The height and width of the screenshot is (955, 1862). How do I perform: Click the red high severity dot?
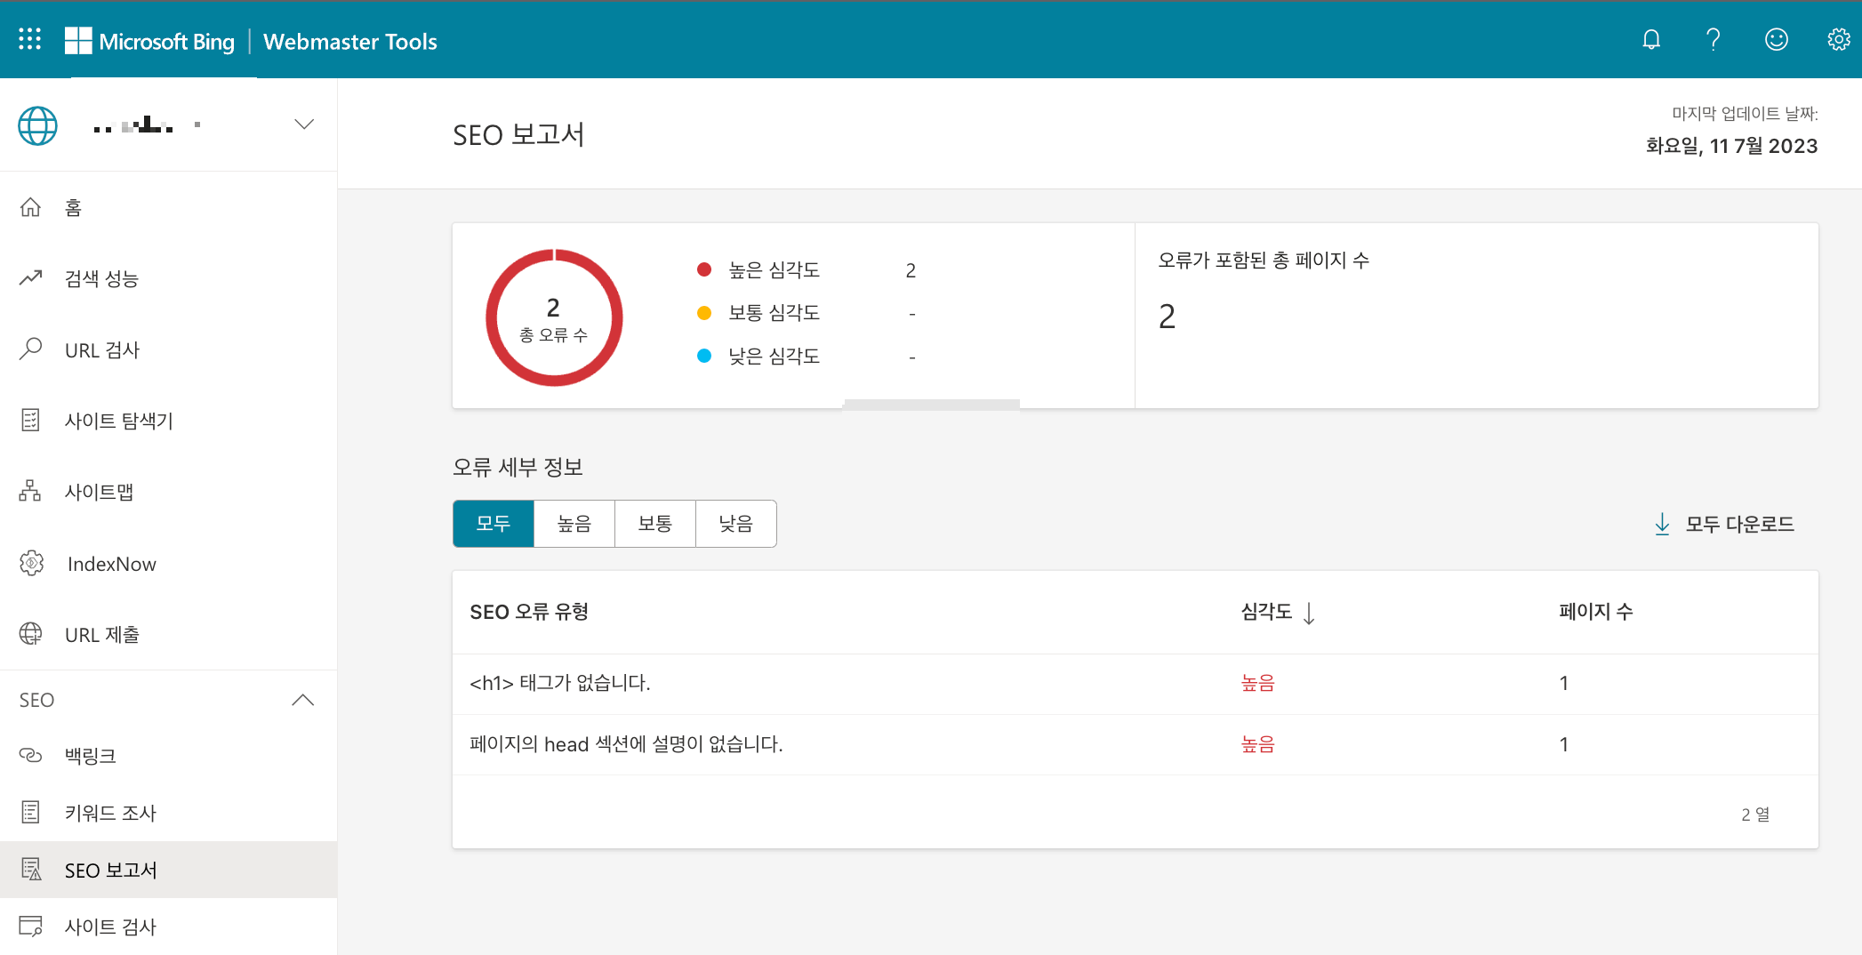(704, 269)
